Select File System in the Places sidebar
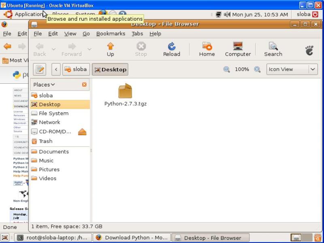This screenshot has width=324, height=243. 60,113
